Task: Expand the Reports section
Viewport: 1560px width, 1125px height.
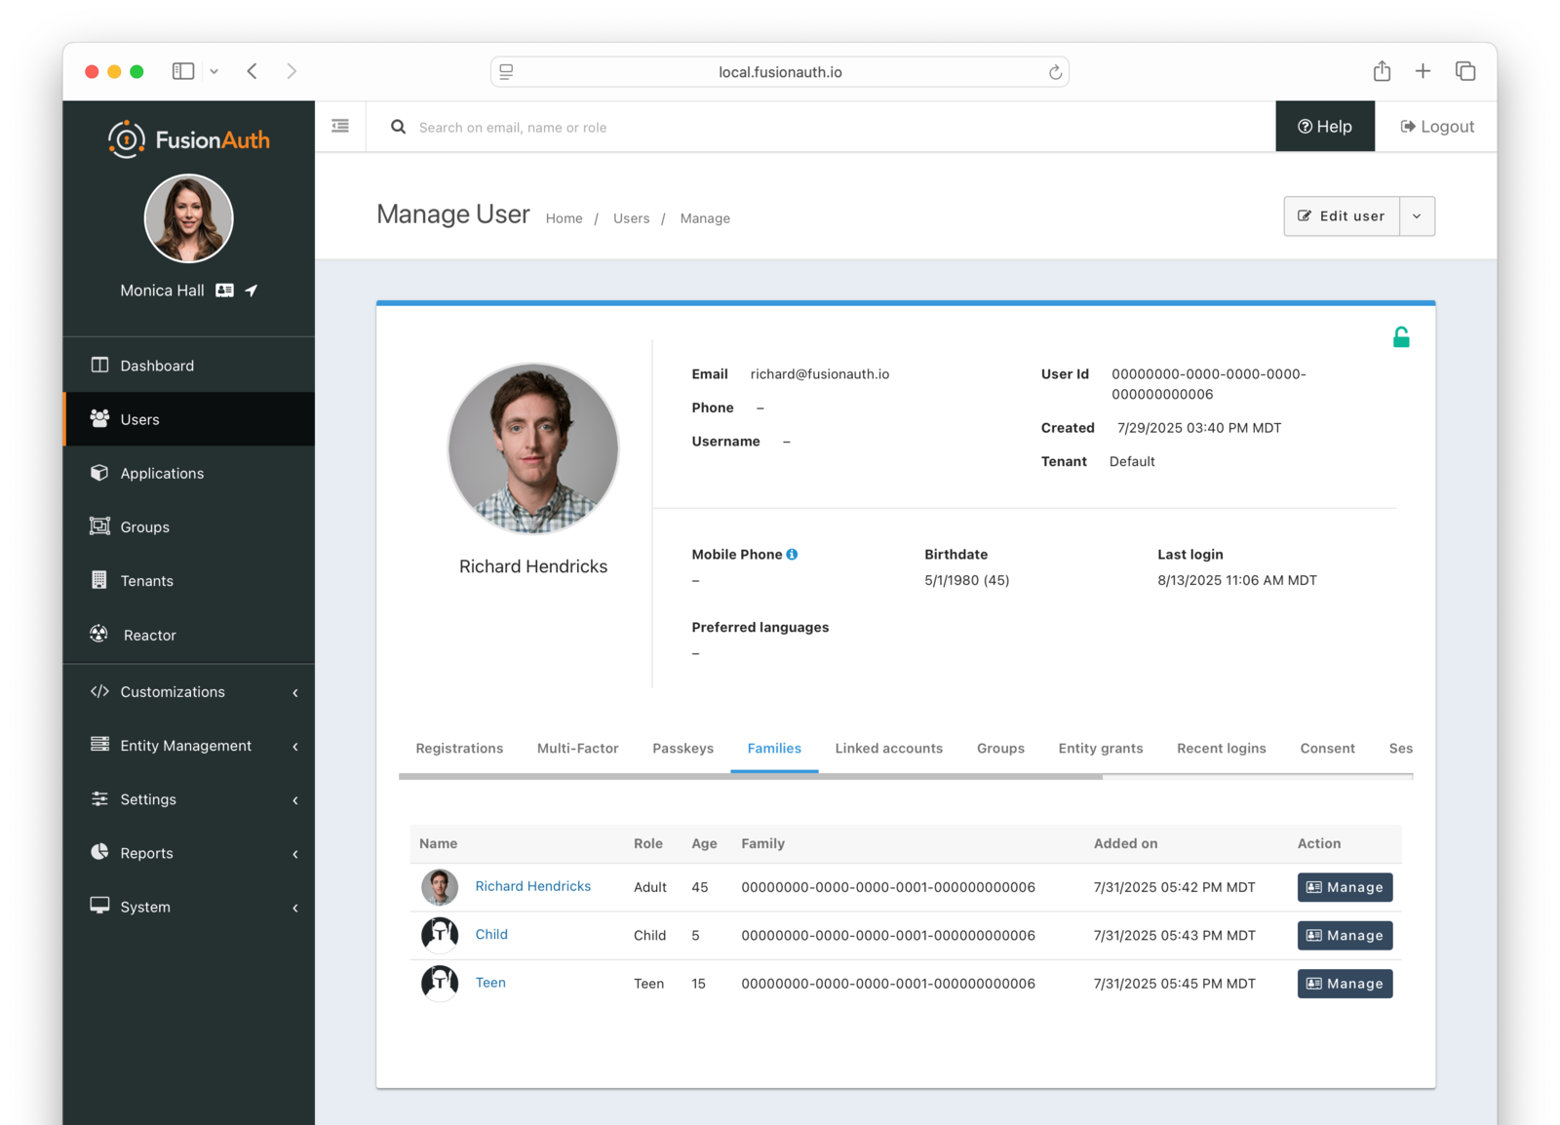Action: pyautogui.click(x=146, y=852)
